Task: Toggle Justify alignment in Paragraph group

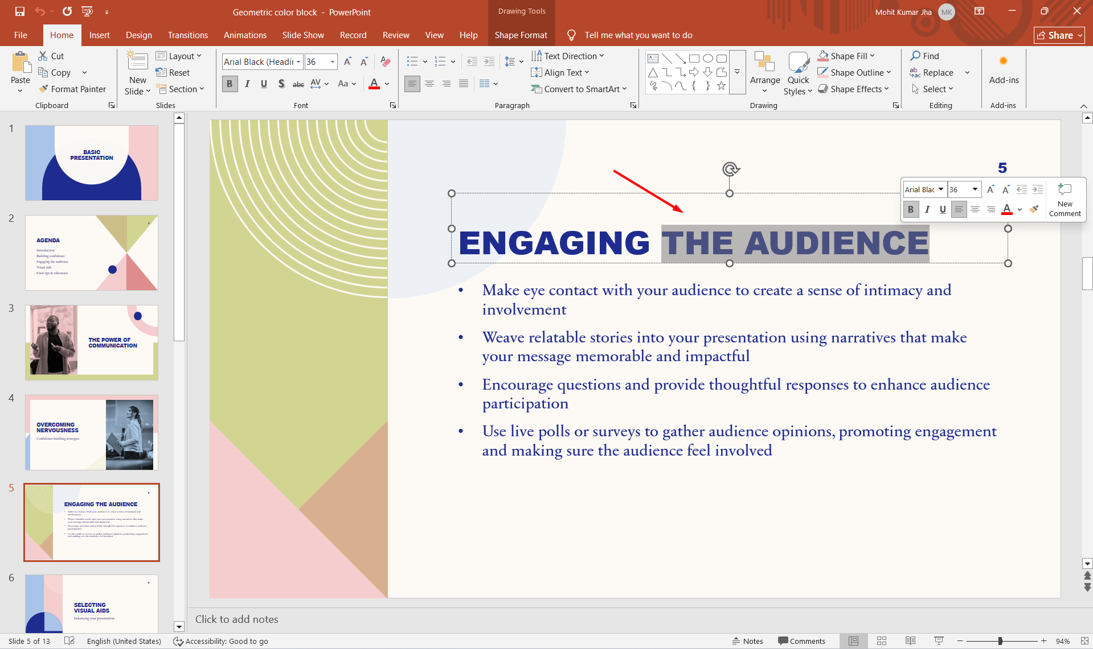Action: click(x=464, y=84)
